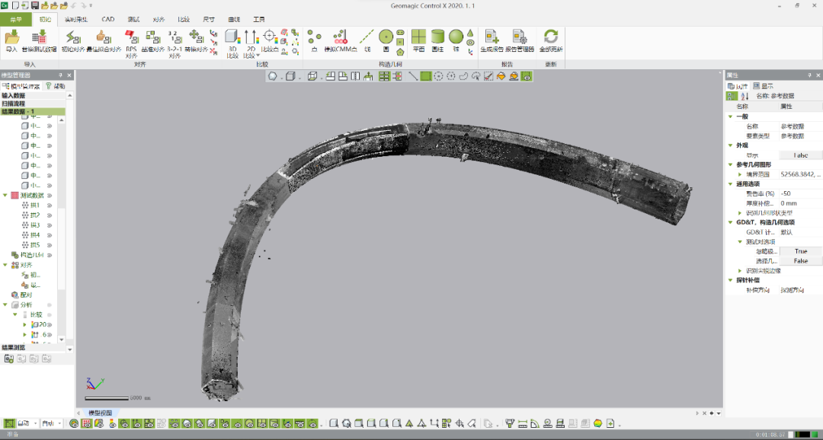The image size is (823, 440).
Task: Collapse the 比较 tree node
Action: [15, 314]
